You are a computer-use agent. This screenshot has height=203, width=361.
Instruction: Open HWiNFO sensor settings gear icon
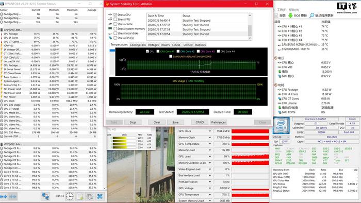(x=90, y=196)
